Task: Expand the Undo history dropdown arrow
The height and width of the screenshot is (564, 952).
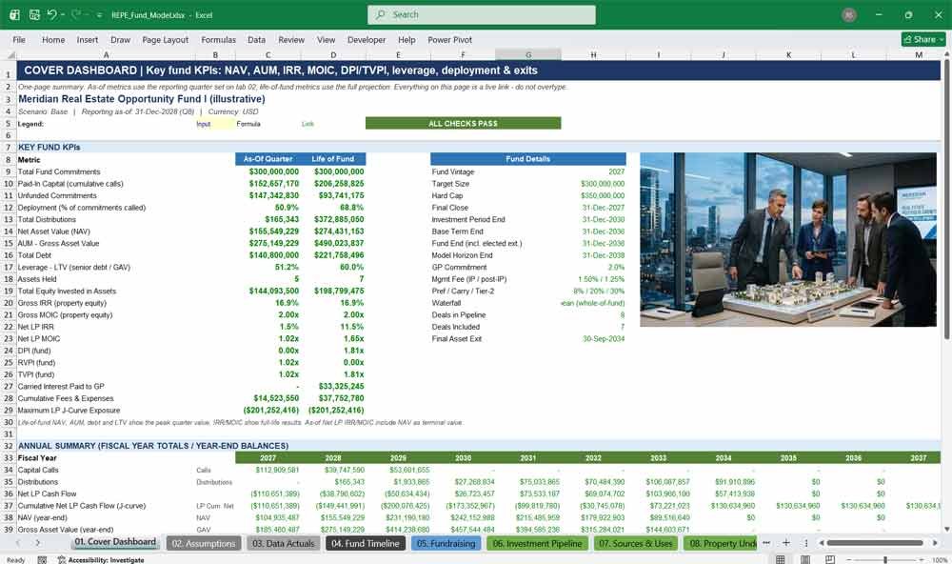Action: point(63,14)
